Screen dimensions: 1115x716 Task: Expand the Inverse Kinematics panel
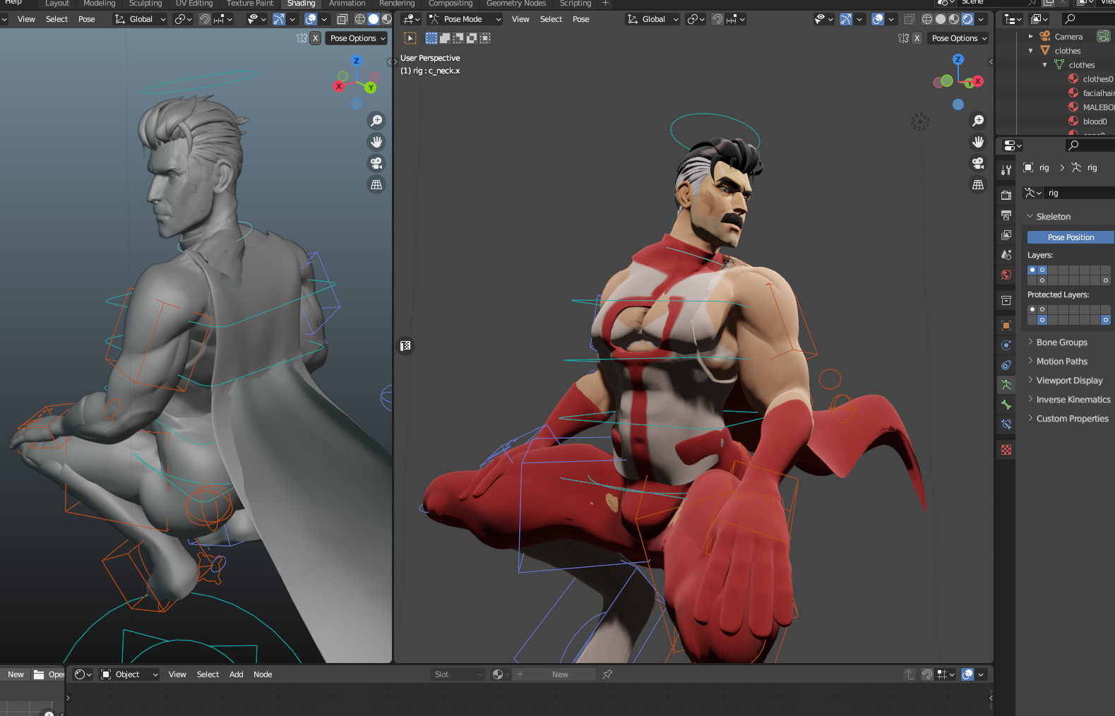tap(1073, 400)
